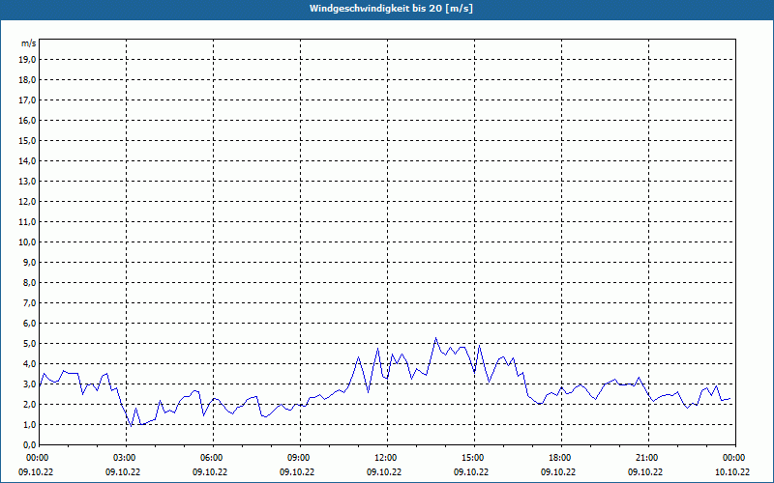
Task: Click the 10,0 y-axis value label
Action: 28,241
